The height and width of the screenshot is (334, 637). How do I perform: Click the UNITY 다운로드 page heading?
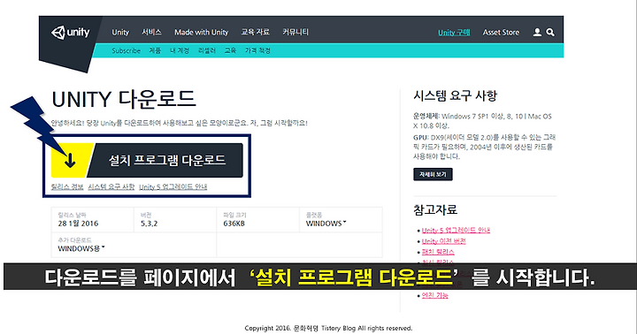tap(124, 100)
